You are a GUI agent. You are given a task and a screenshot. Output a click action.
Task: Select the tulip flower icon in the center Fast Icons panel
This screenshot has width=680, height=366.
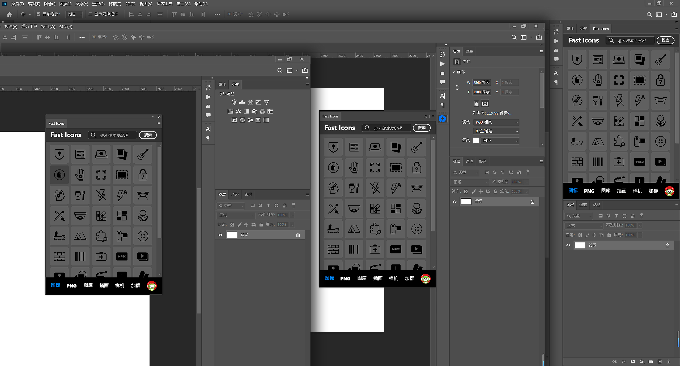(x=416, y=208)
